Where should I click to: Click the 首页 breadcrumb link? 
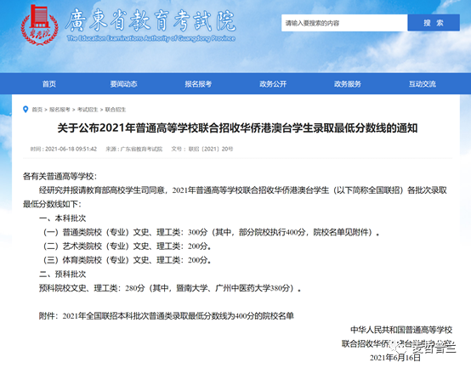coord(37,110)
